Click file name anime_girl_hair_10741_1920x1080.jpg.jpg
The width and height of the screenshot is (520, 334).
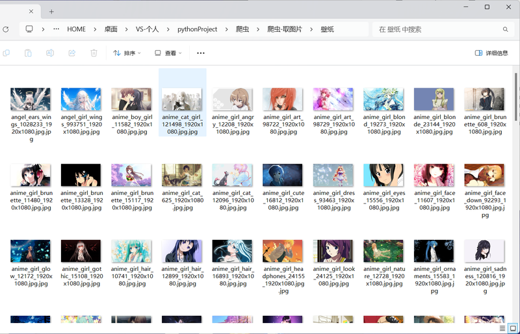click(x=132, y=276)
